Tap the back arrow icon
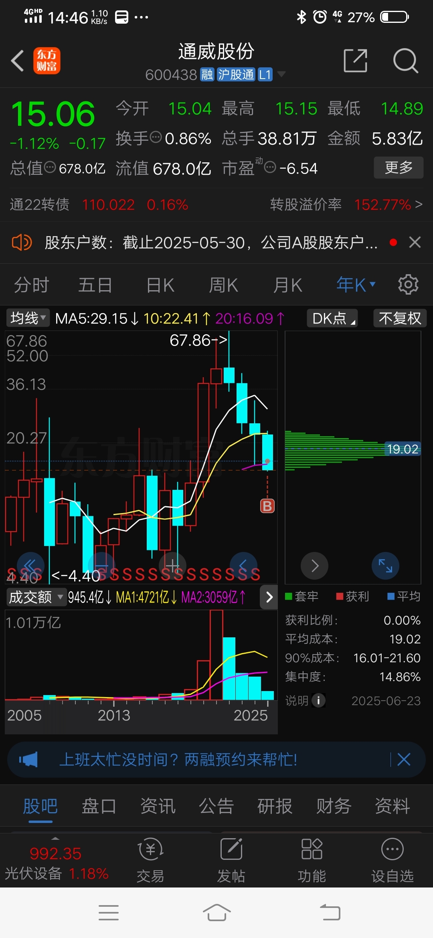 pyautogui.click(x=17, y=61)
